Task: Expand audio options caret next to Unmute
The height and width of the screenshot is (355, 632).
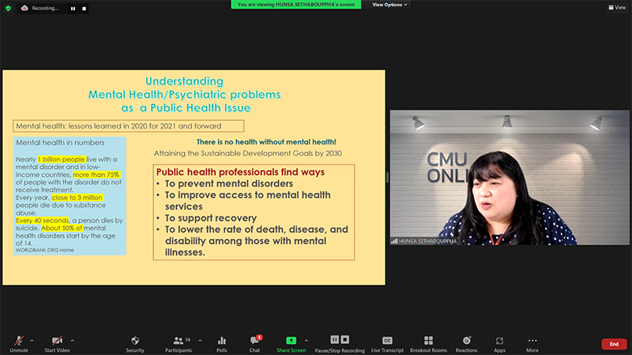Action: click(32, 341)
